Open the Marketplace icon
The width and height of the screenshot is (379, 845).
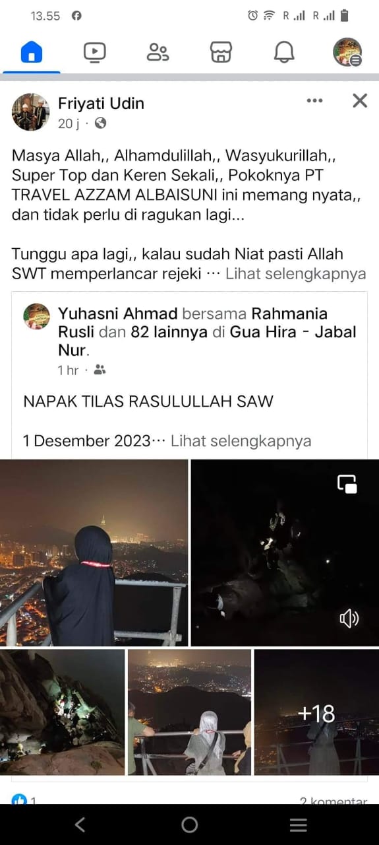point(221,51)
